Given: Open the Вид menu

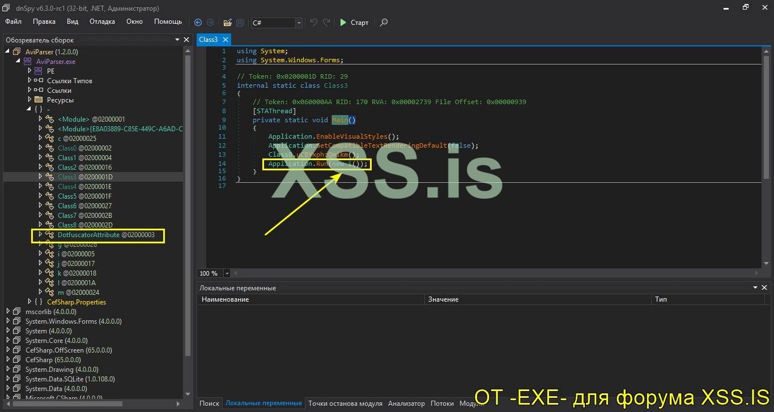Looking at the screenshot, I should click(x=73, y=22).
